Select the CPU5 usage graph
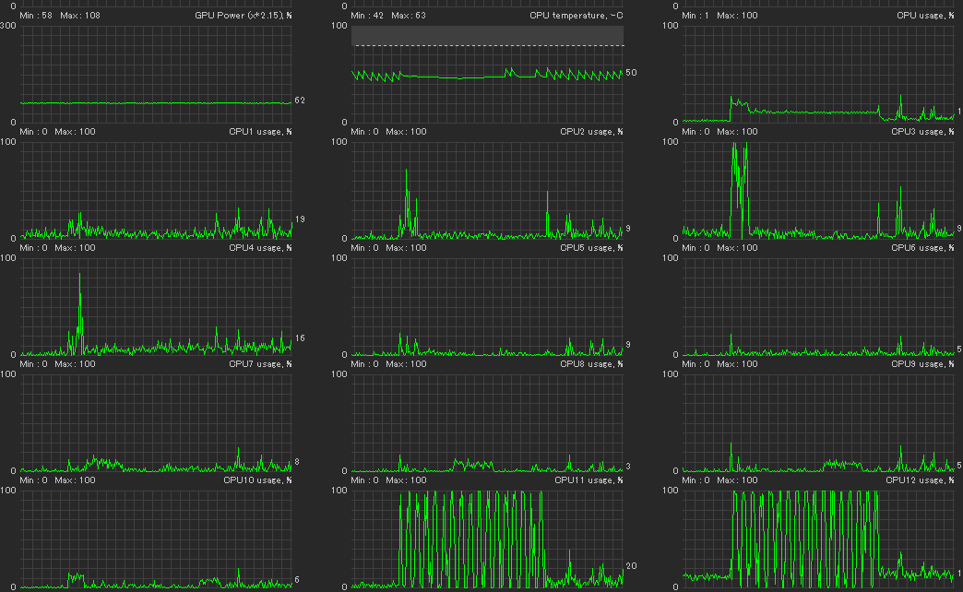Screen dimensions: 963x592 point(487,306)
